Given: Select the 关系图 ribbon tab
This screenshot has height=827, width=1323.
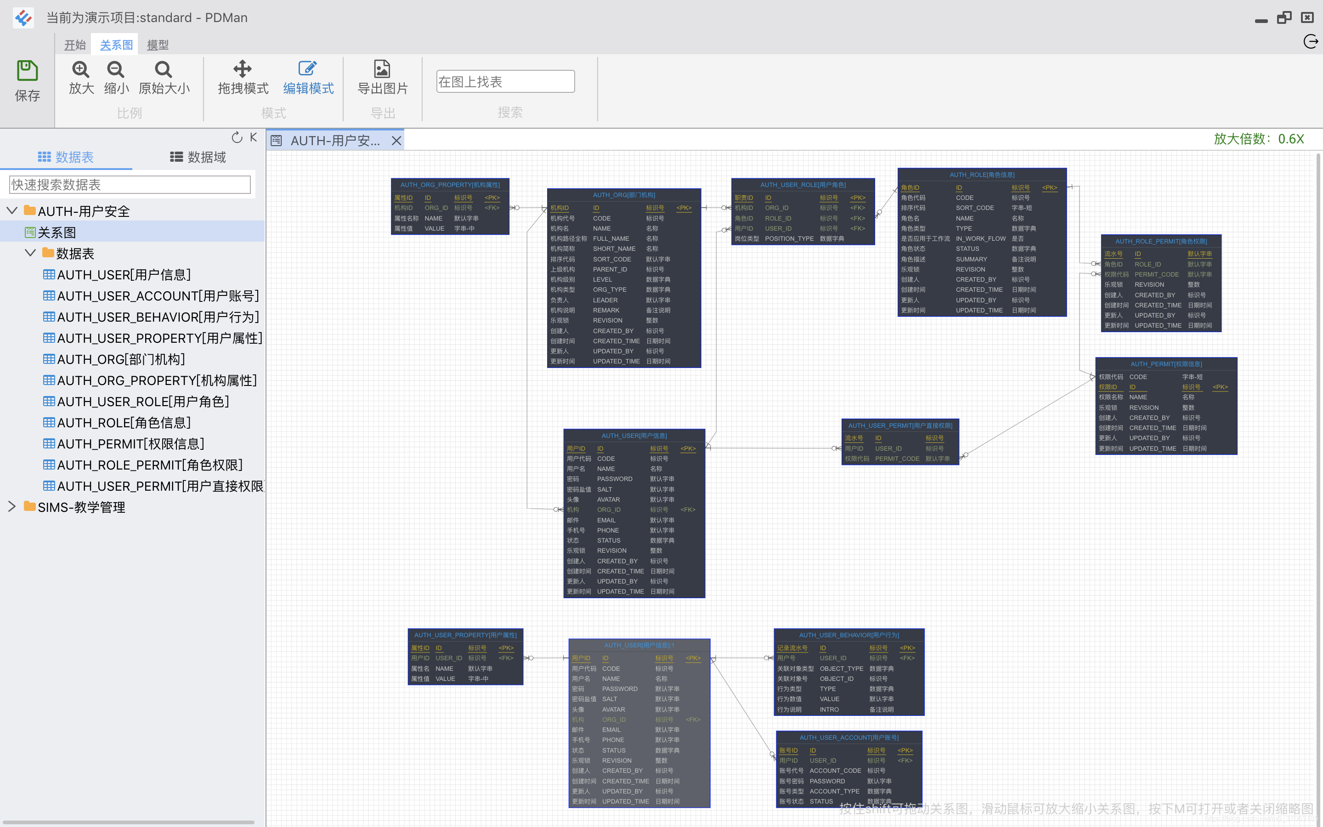Looking at the screenshot, I should [116, 45].
